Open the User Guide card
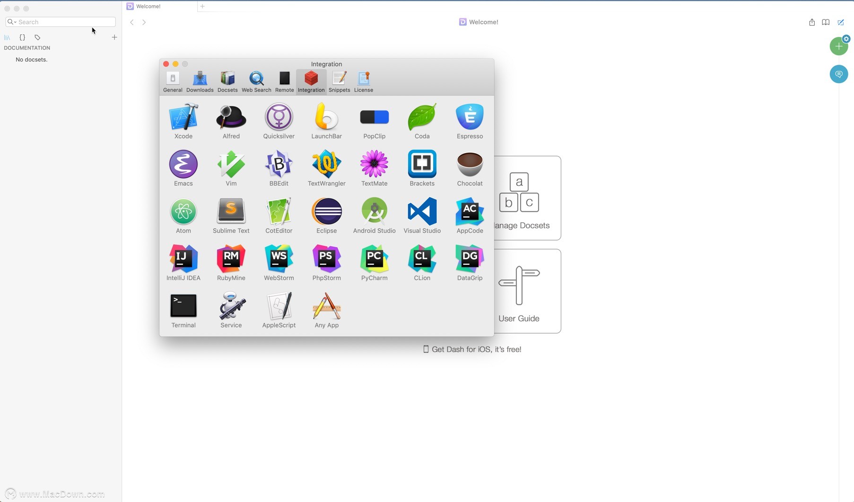This screenshot has width=854, height=502. 528,291
